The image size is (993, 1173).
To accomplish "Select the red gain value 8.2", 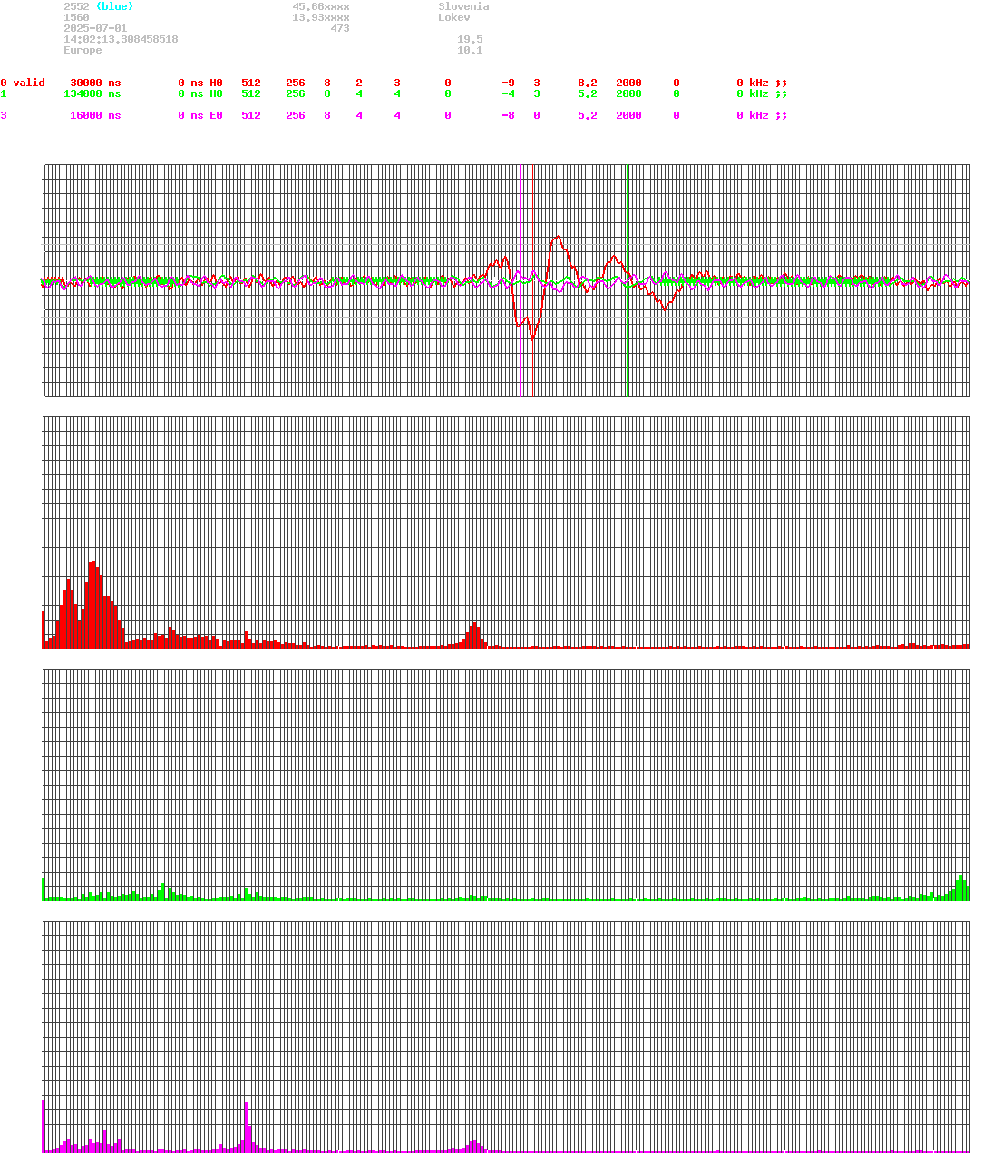I will pos(588,83).
